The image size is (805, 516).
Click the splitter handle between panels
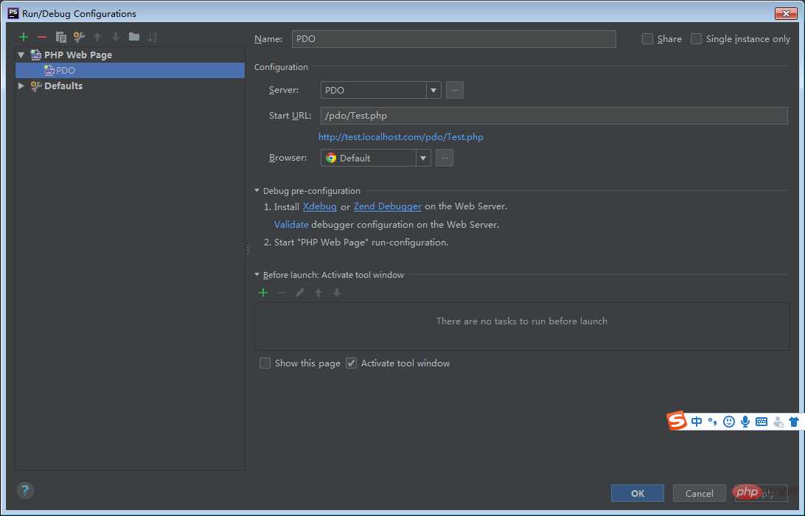(248, 249)
